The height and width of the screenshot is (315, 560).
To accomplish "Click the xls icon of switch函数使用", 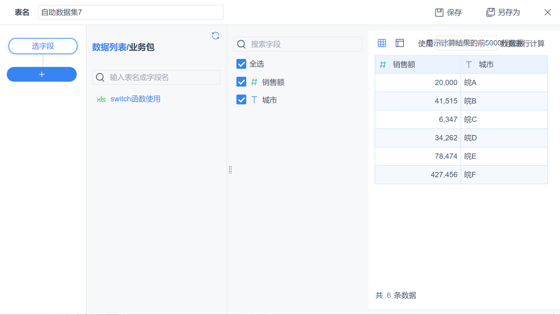I will coord(101,99).
